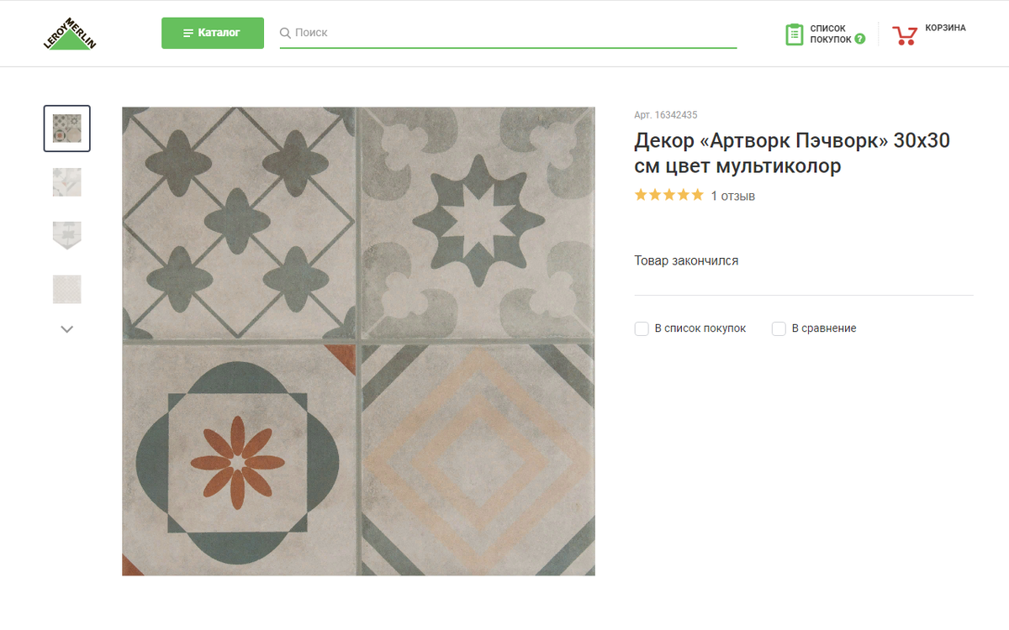Select third product thumbnail

[x=67, y=235]
